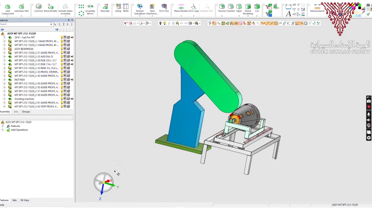This screenshot has width=372, height=208.
Task: Select the Grinding machine tree item
Action: (24, 99)
